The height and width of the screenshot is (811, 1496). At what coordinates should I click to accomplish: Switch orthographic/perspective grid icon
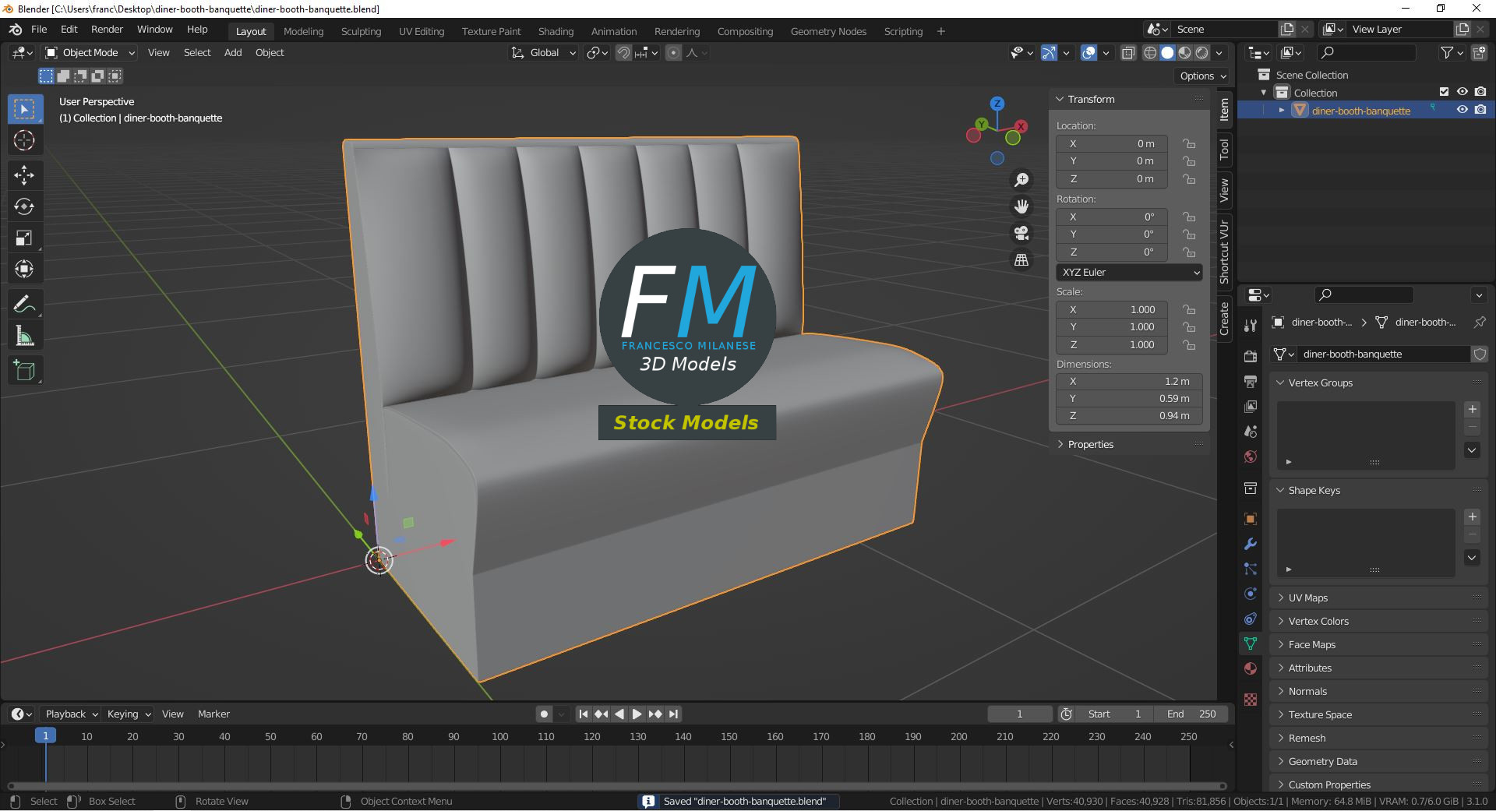tap(1021, 259)
